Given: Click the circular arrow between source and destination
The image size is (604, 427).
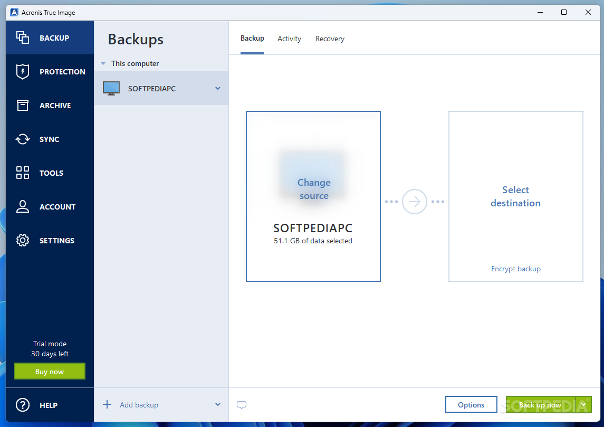Looking at the screenshot, I should tap(415, 202).
